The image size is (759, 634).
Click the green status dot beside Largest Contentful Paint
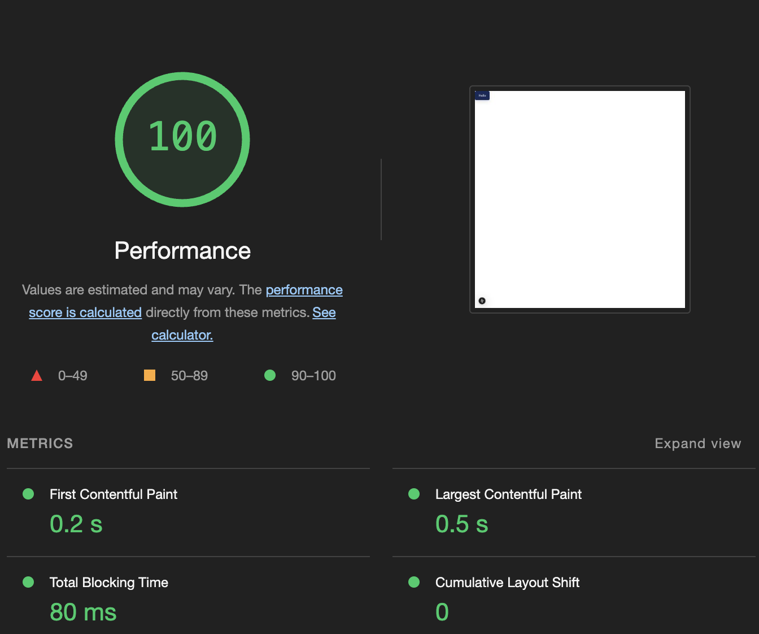tap(414, 494)
